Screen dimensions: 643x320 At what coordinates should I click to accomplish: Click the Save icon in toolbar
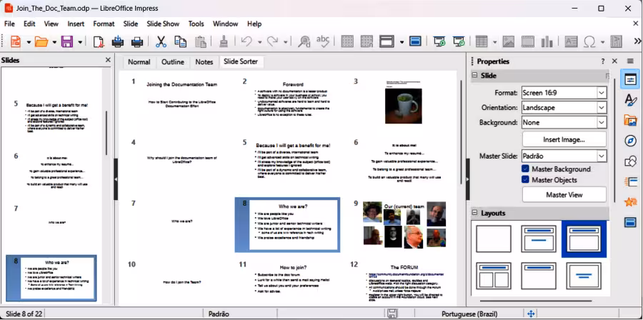67,41
